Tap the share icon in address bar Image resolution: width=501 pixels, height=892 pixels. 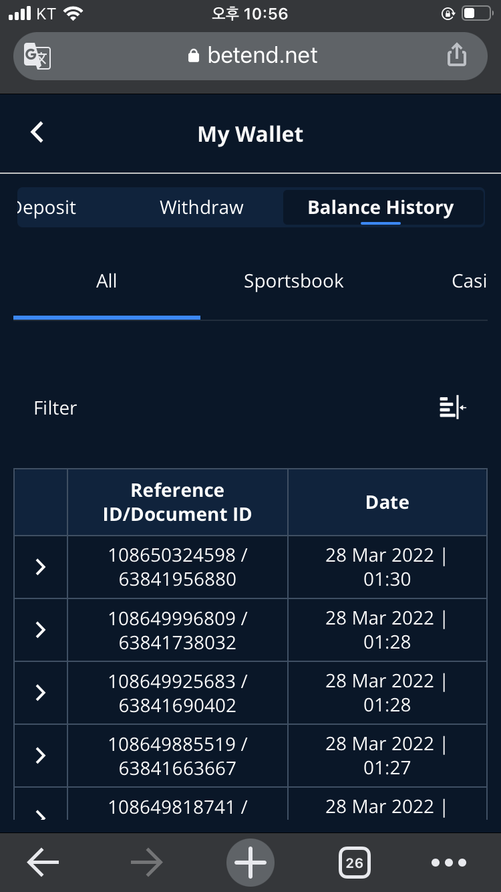[456, 55]
